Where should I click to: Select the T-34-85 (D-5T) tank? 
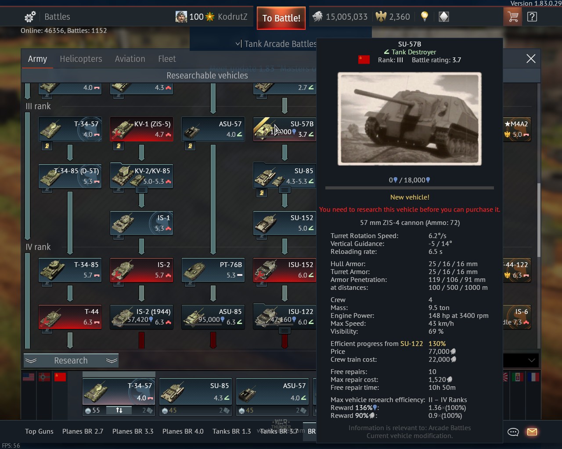70,176
